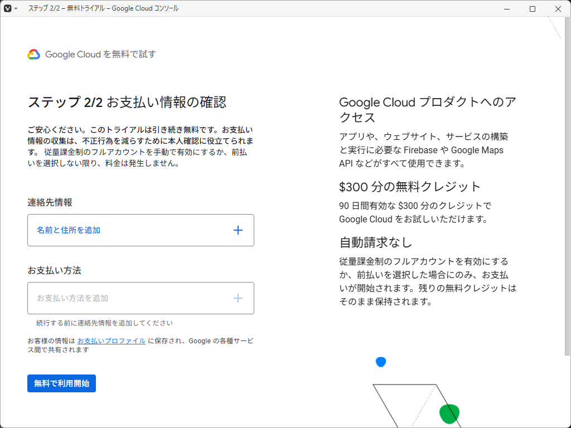Click the minimize icon on the title bar
The width and height of the screenshot is (571, 428).
point(506,8)
